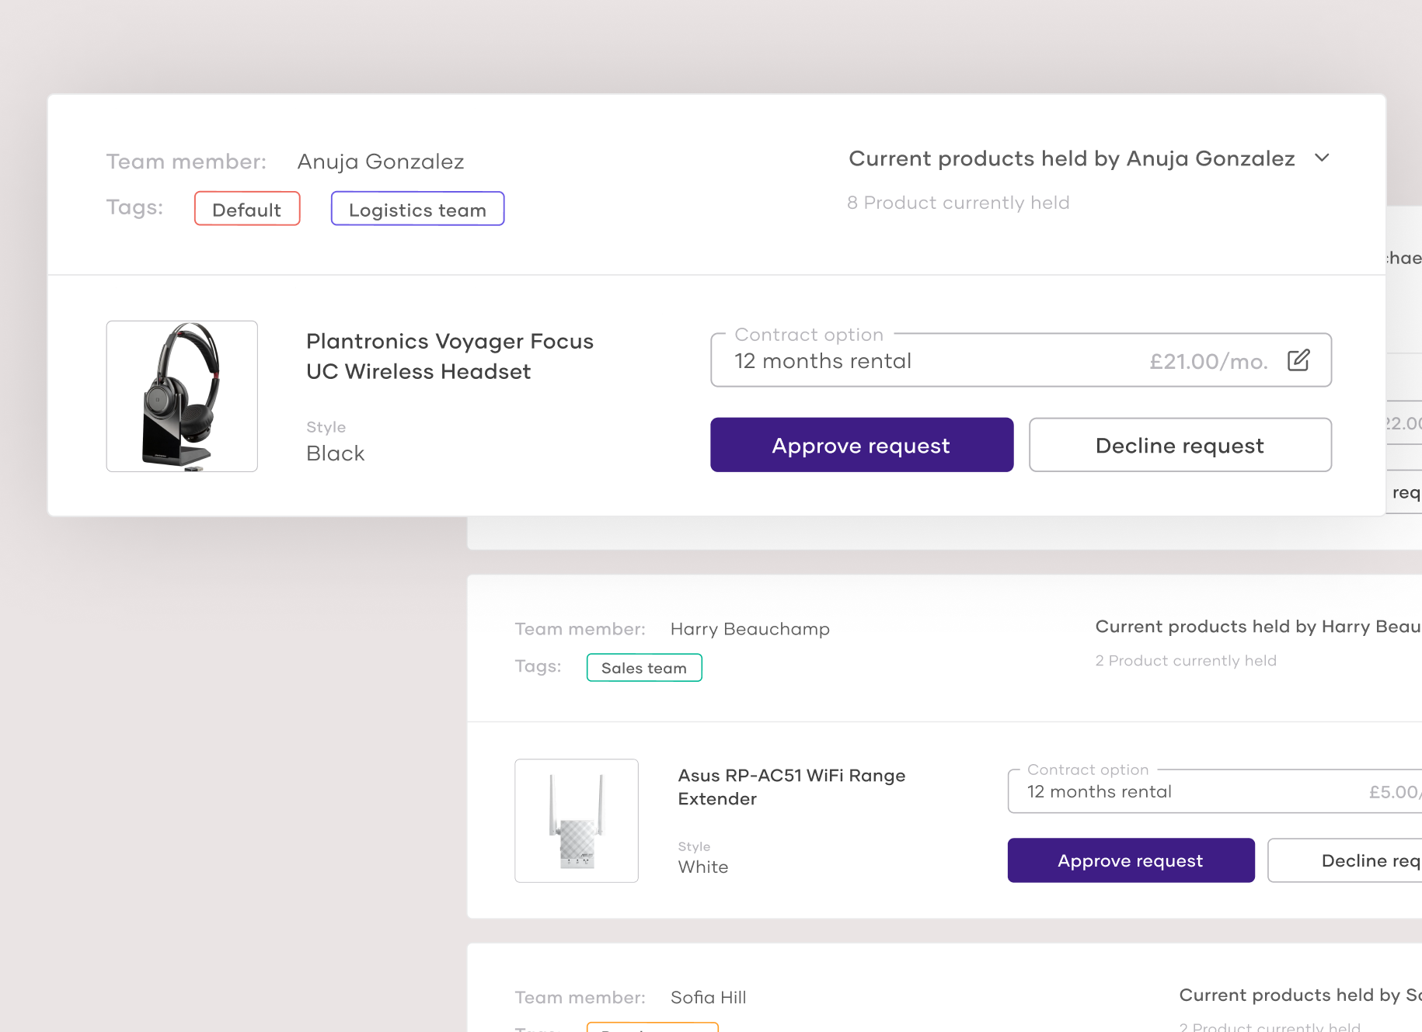The width and height of the screenshot is (1422, 1032).
Task: Click the Plantronics Voyager Focus product title
Action: click(449, 356)
